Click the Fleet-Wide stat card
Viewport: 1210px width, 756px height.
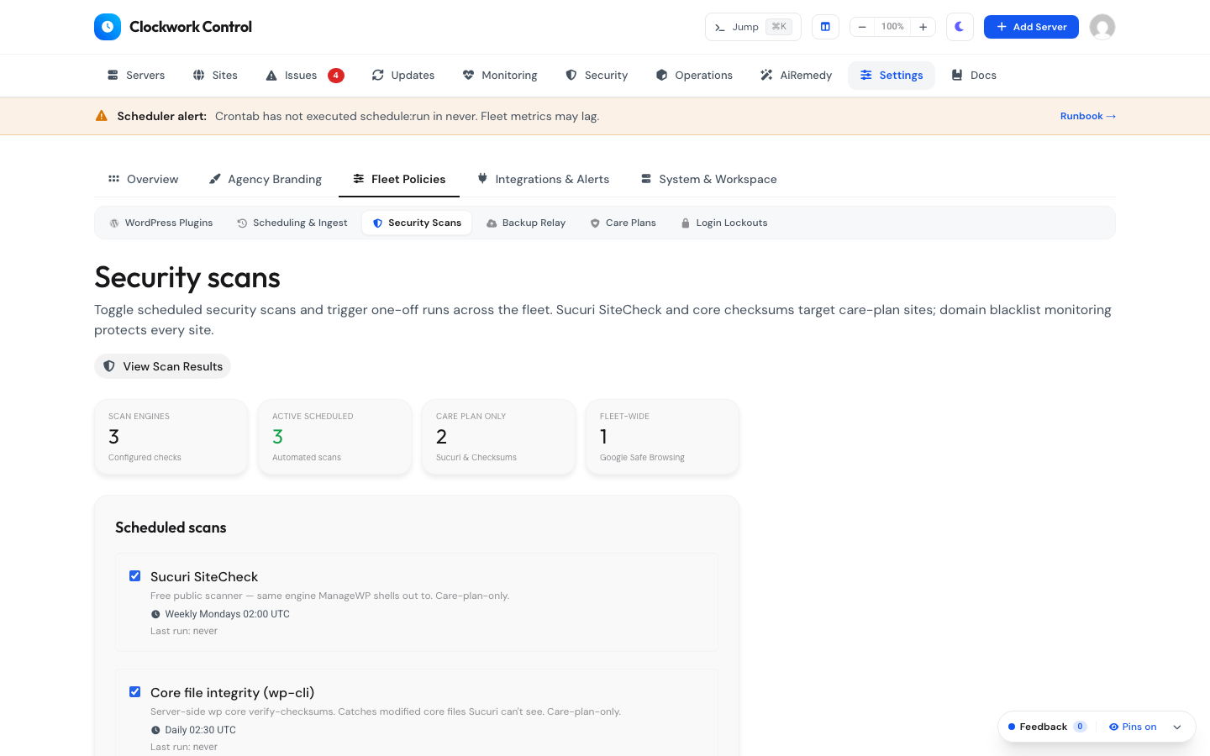point(663,437)
